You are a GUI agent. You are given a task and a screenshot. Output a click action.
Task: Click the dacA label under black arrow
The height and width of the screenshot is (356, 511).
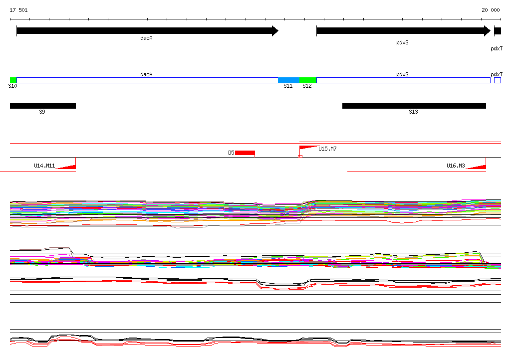pyautogui.click(x=146, y=38)
